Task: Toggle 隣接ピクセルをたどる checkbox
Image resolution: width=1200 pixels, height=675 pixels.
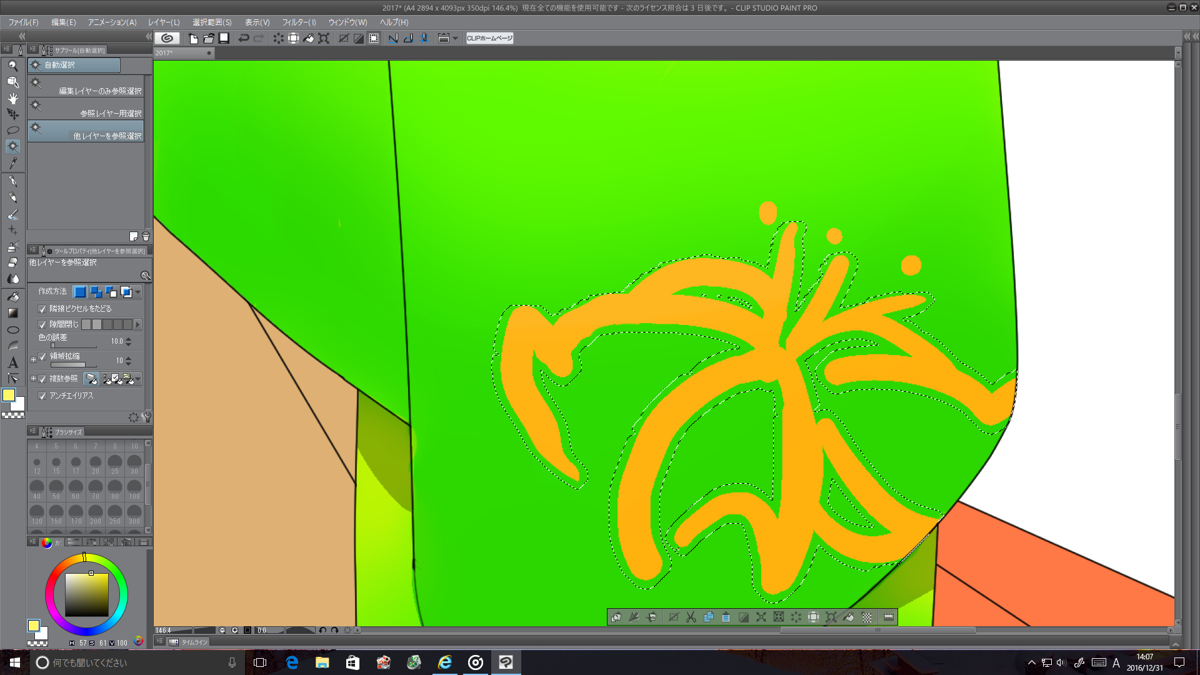Action: [42, 309]
